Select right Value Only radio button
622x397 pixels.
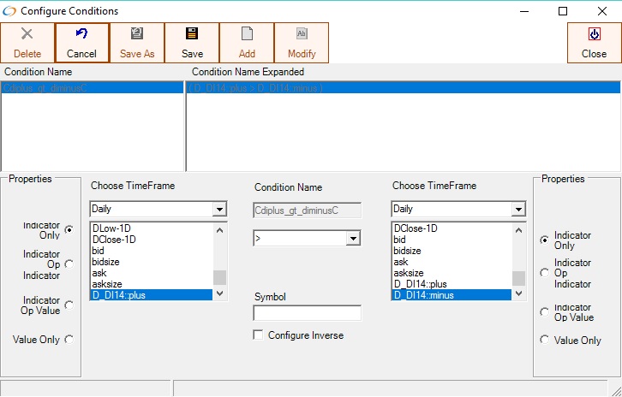(544, 340)
